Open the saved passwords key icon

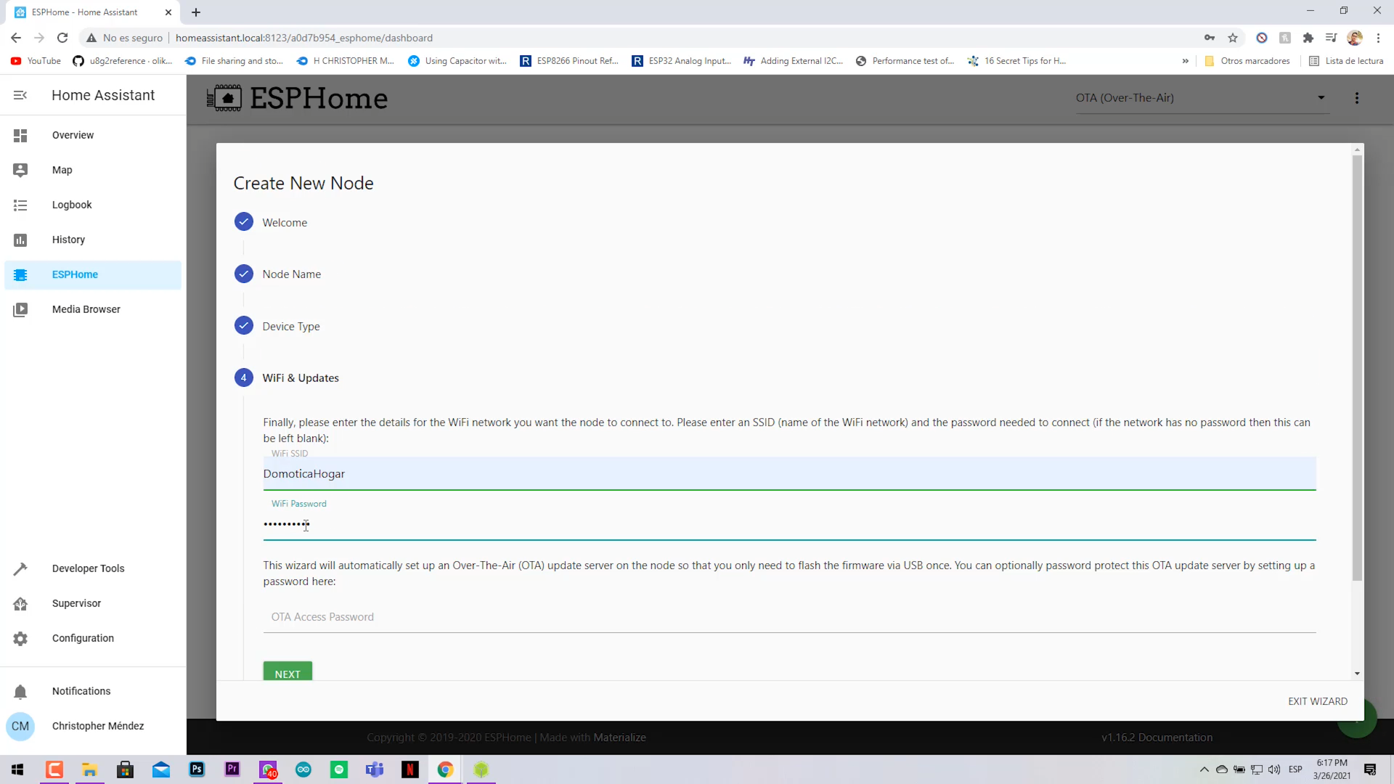coord(1210,38)
